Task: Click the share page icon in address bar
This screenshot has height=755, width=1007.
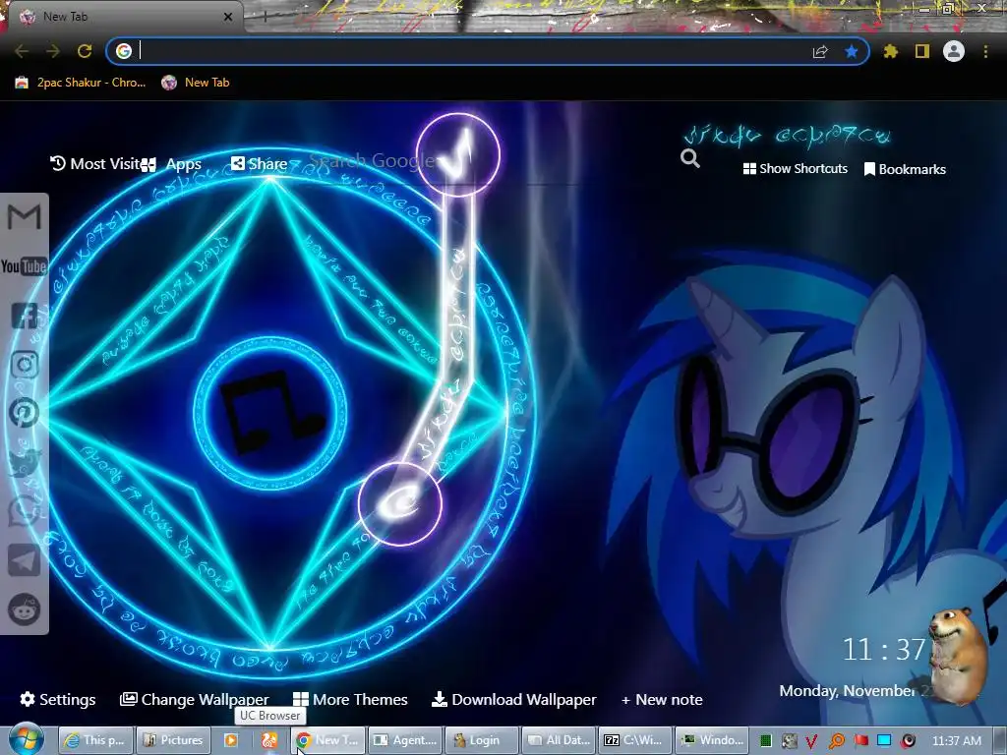Action: (x=820, y=51)
